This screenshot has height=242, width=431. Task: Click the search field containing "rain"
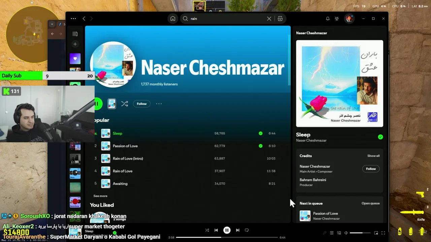(x=228, y=18)
